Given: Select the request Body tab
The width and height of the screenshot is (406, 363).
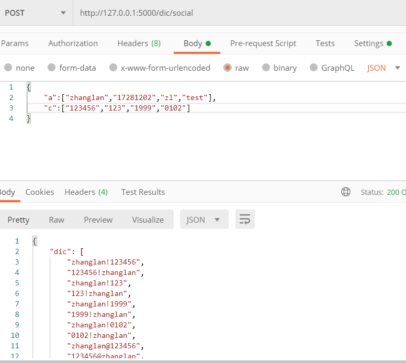Looking at the screenshot, I should (197, 43).
